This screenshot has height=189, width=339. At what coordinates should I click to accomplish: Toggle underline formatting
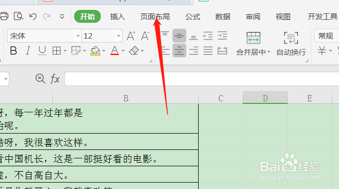(x=42, y=51)
